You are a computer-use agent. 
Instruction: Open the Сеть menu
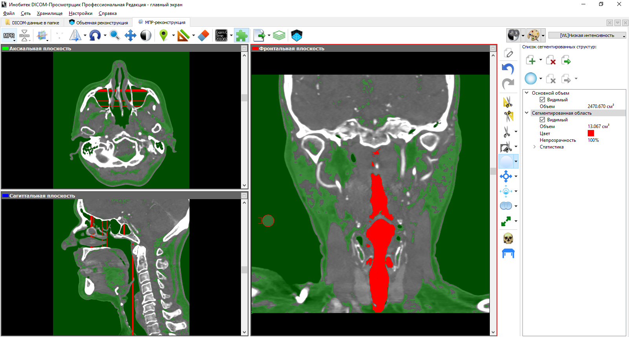click(x=26, y=13)
